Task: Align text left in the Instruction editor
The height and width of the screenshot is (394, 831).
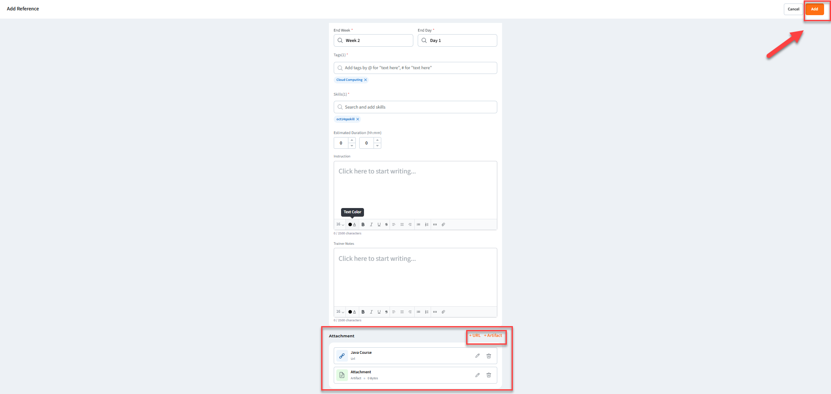Action: point(394,224)
